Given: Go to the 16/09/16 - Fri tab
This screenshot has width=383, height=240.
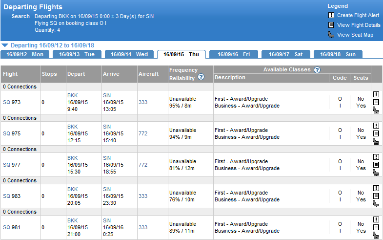Looking at the screenshot, I should (234, 54).
